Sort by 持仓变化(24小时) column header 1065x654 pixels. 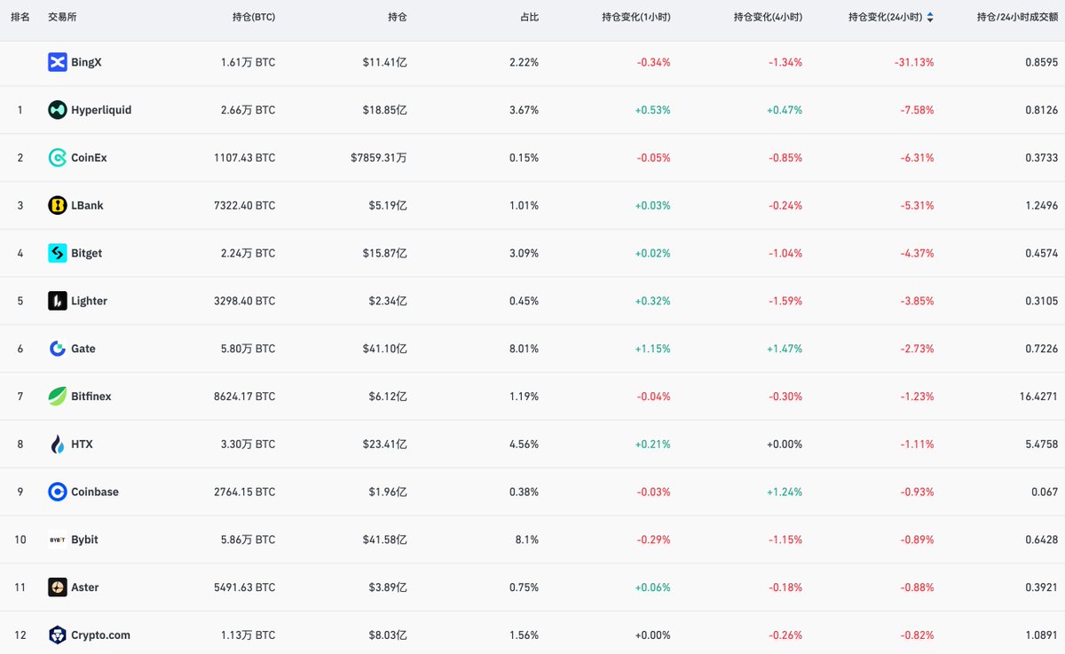[x=885, y=17]
